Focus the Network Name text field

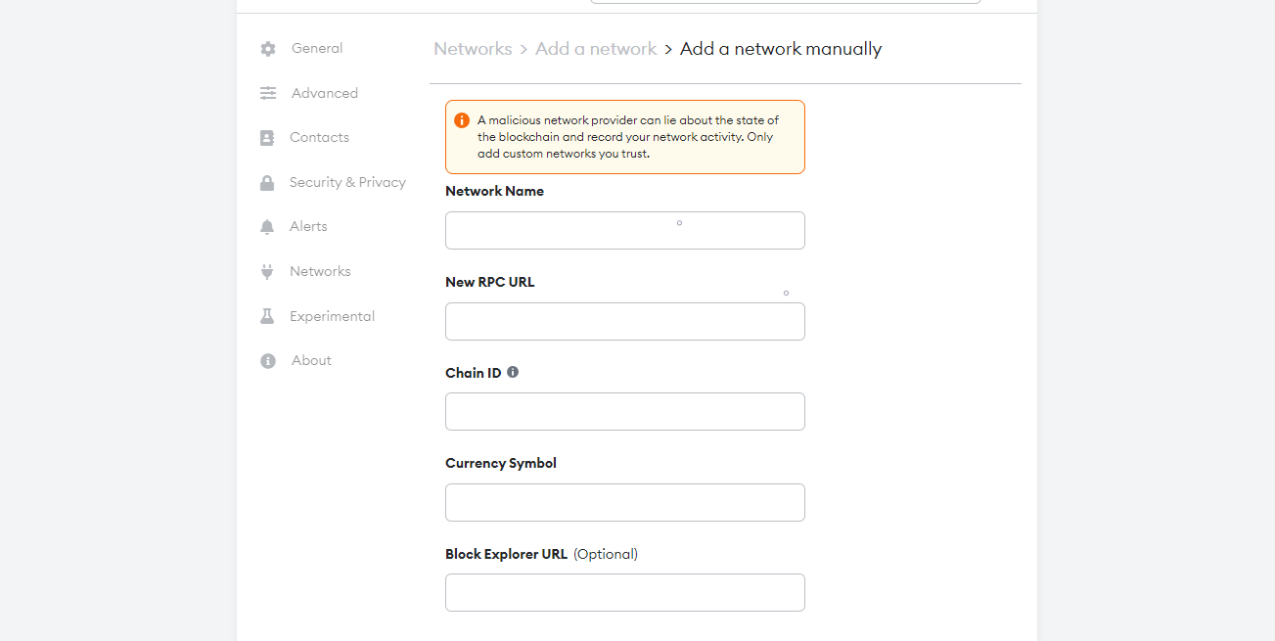coord(624,231)
